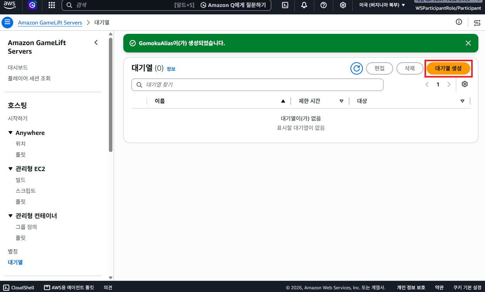485x292 pixels.
Task: Open 그룹 정의 under 관리형 컨테이너
Action: coord(26,227)
